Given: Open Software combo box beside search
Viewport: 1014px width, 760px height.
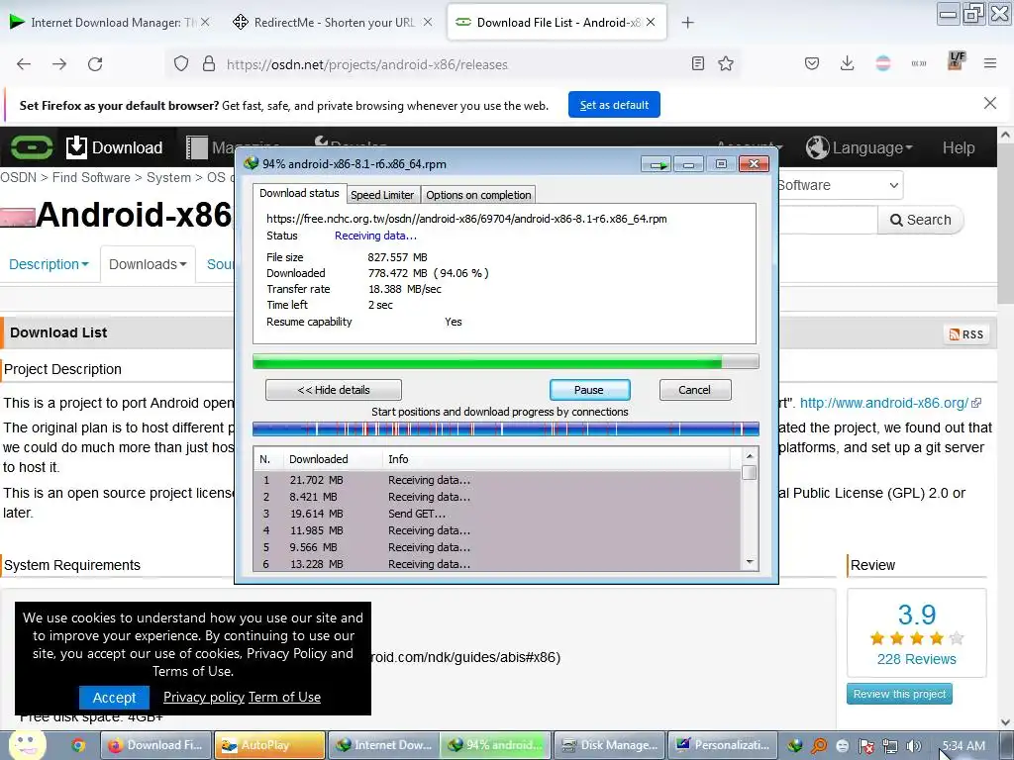Looking at the screenshot, I should coord(840,185).
